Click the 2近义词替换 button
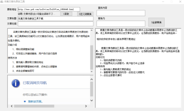 pos(85,14)
